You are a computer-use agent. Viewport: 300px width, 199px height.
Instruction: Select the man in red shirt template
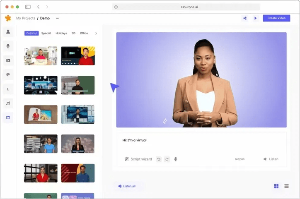point(77,56)
